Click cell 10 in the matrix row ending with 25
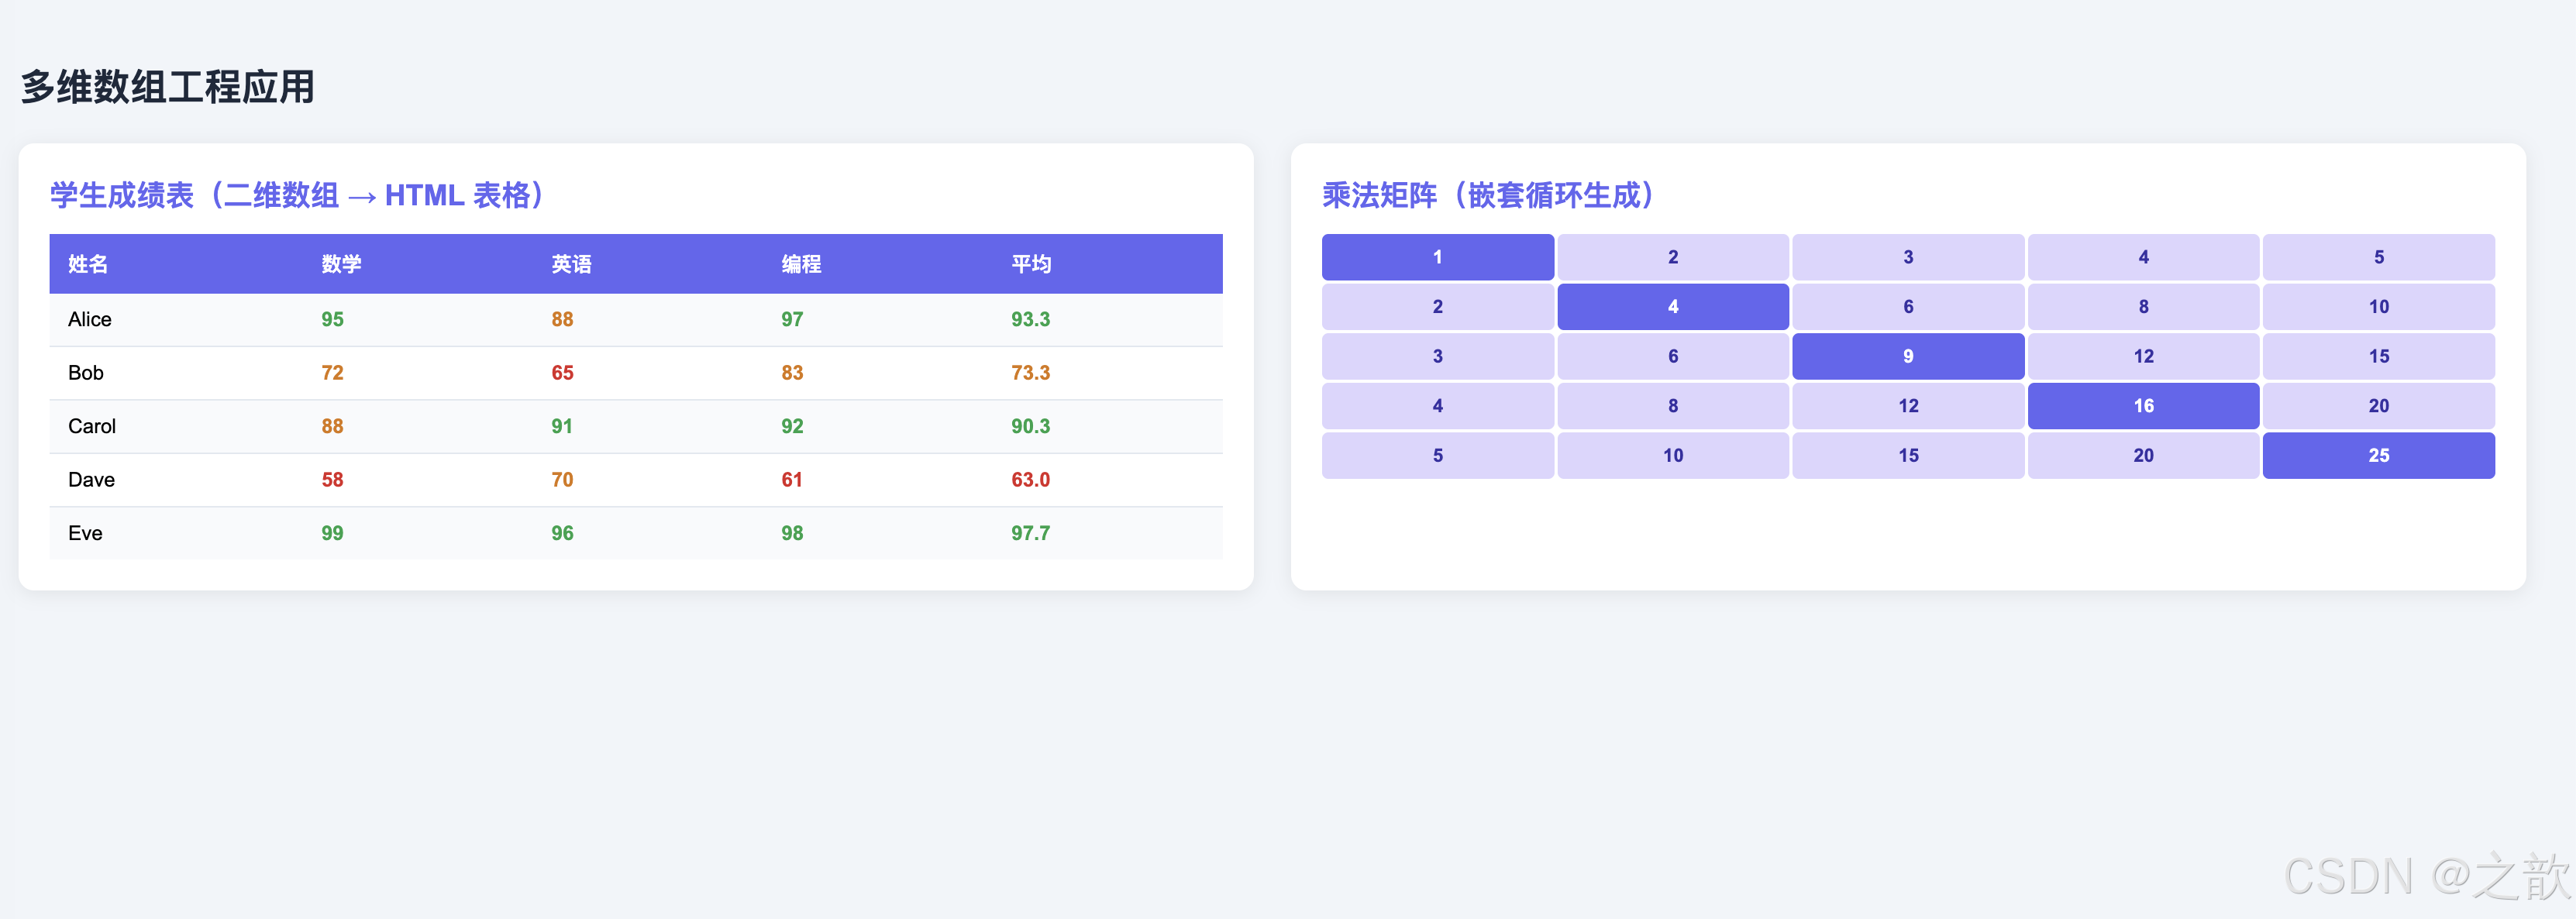 [x=1673, y=456]
